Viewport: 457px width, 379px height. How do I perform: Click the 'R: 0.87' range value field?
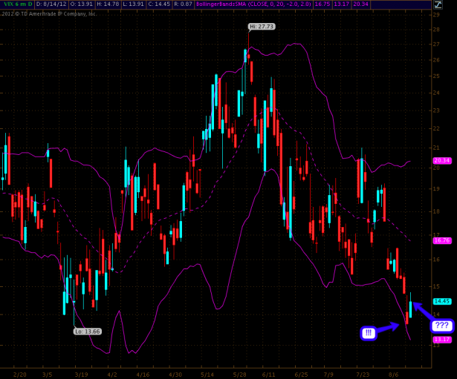184,4
